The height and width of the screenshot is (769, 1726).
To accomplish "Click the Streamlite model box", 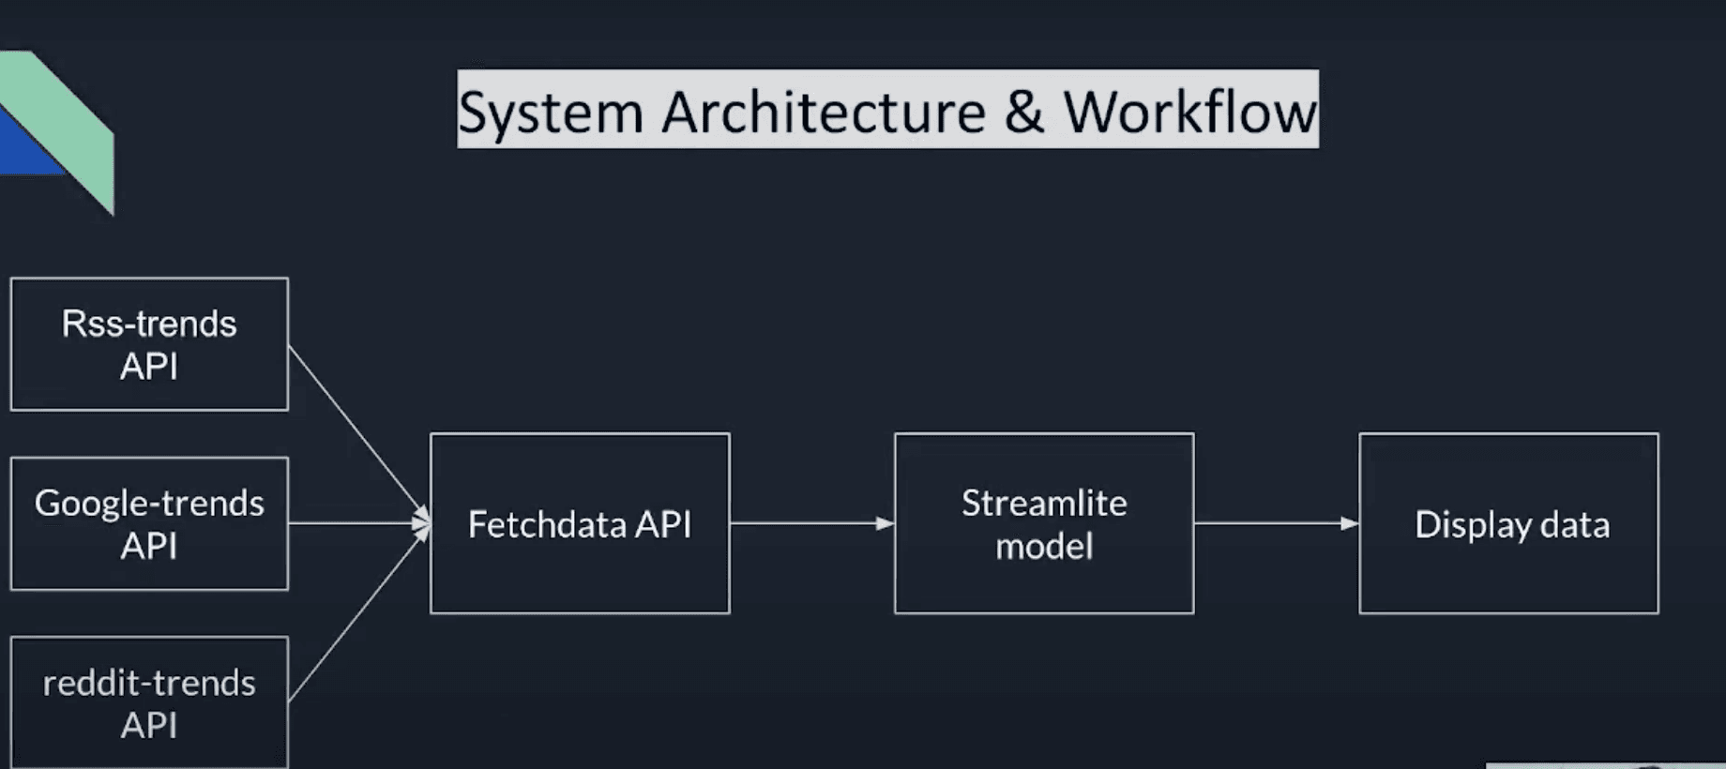I will (x=1044, y=523).
